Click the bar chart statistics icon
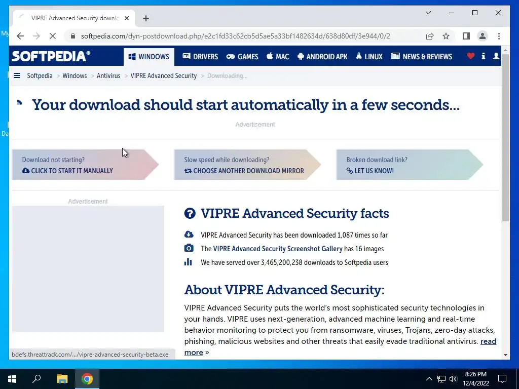Image resolution: width=519 pixels, height=389 pixels. pyautogui.click(x=188, y=262)
